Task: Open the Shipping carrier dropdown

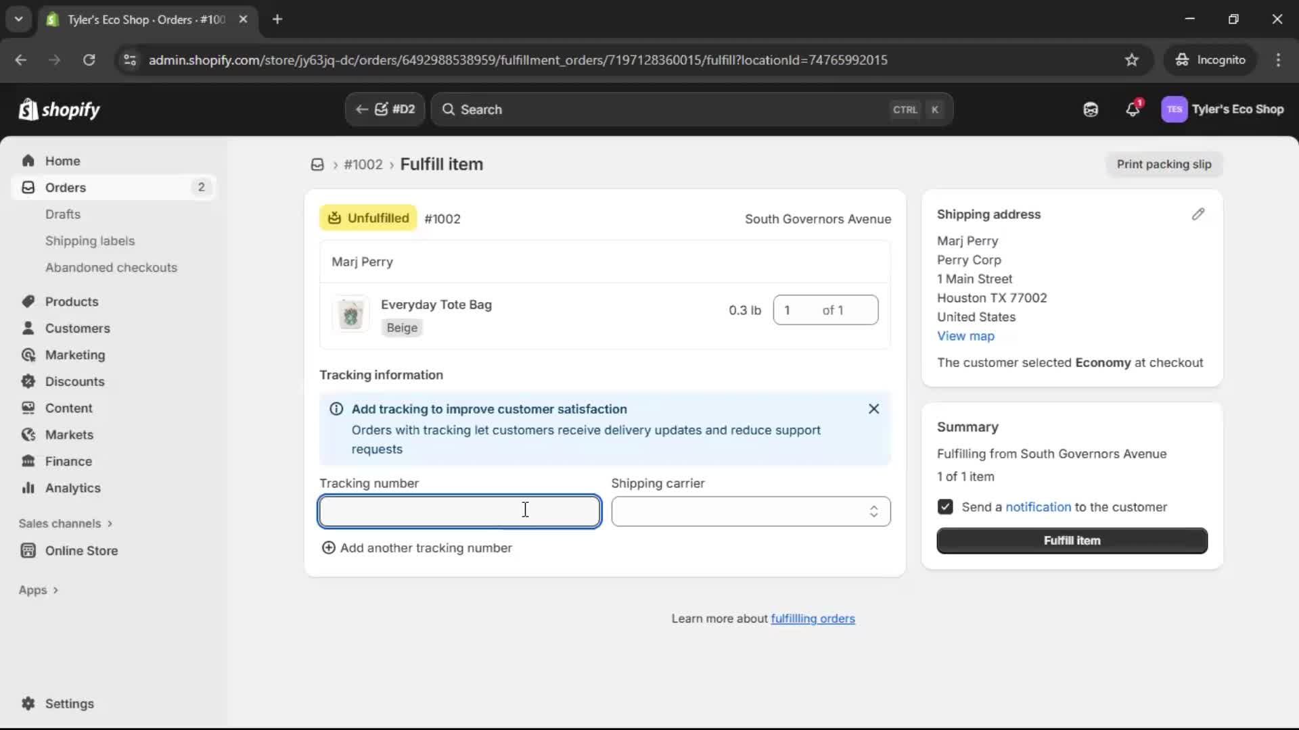Action: click(x=750, y=512)
